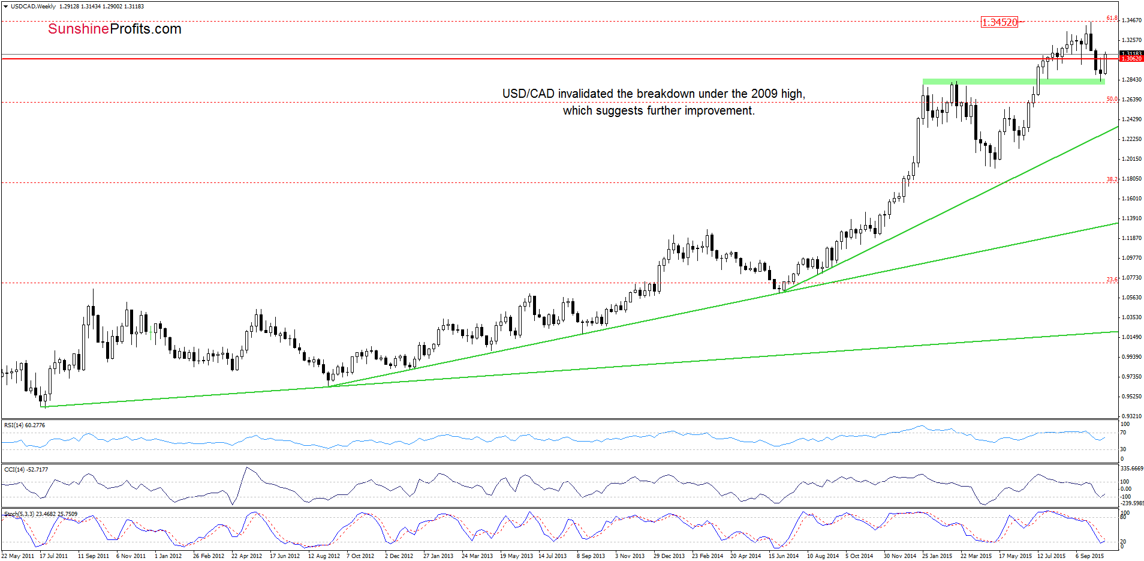Click price axis value 1.20150
The width and height of the screenshot is (1144, 561).
click(x=1131, y=159)
